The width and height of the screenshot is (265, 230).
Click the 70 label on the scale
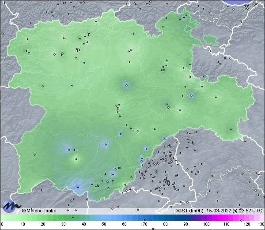coord(145,224)
